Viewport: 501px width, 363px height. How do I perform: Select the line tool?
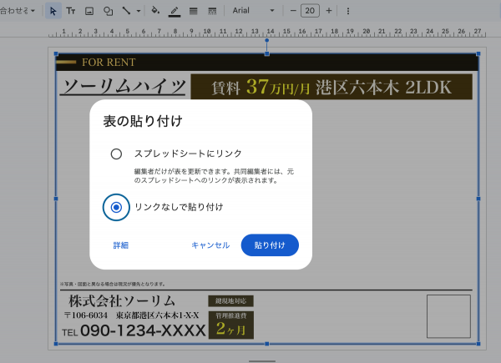(x=126, y=11)
